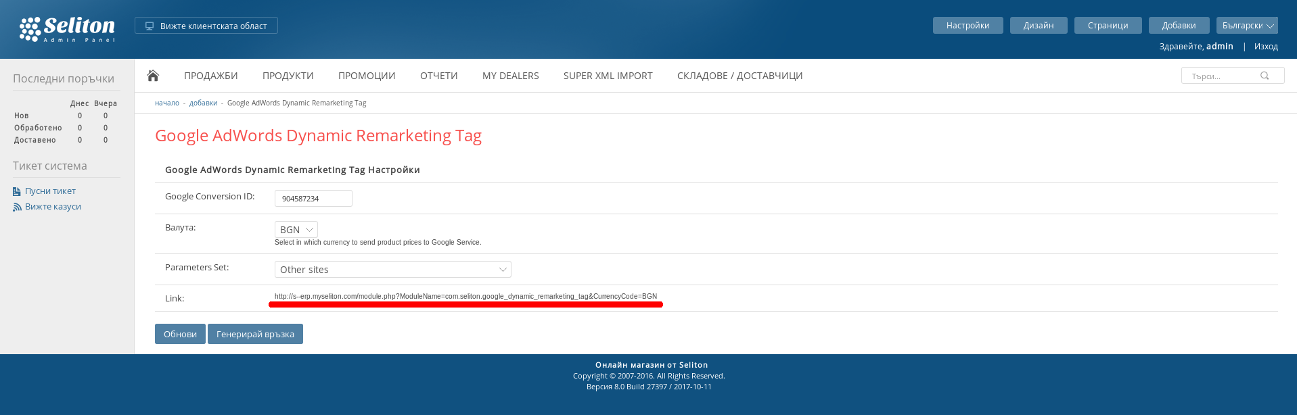Open the СКЛАДОВЕ / ДОСТАВЧИЦИ menu

(x=740, y=76)
